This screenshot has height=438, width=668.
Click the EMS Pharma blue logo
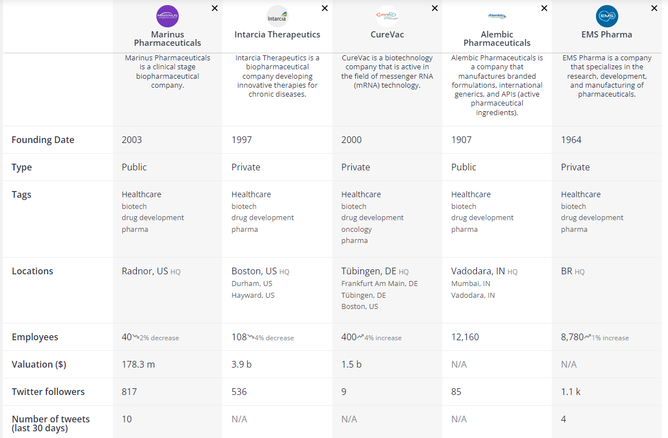tap(607, 16)
